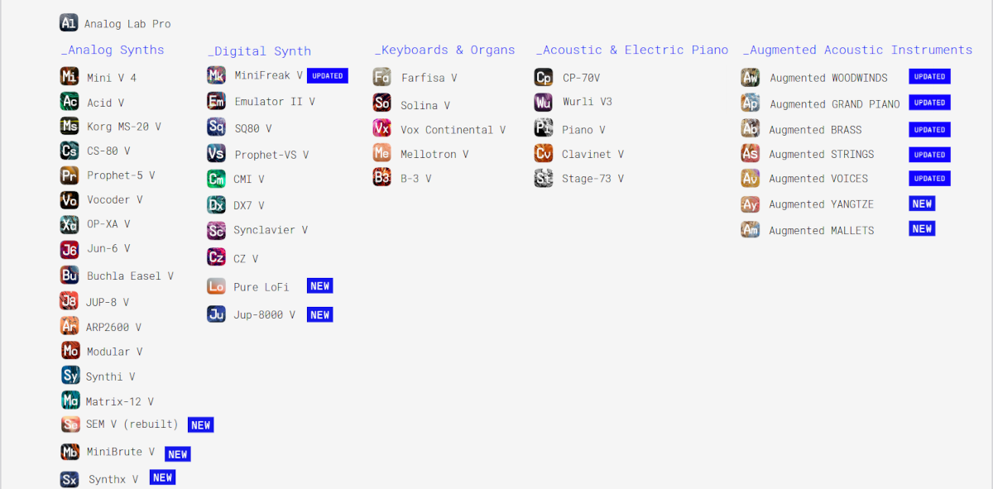Click the MiniFreak V icon
993x489 pixels.
pyautogui.click(x=216, y=75)
